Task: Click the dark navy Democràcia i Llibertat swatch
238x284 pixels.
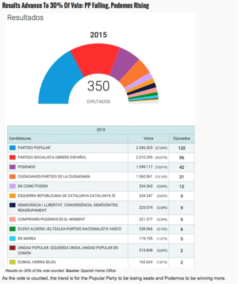Action: 12,205
